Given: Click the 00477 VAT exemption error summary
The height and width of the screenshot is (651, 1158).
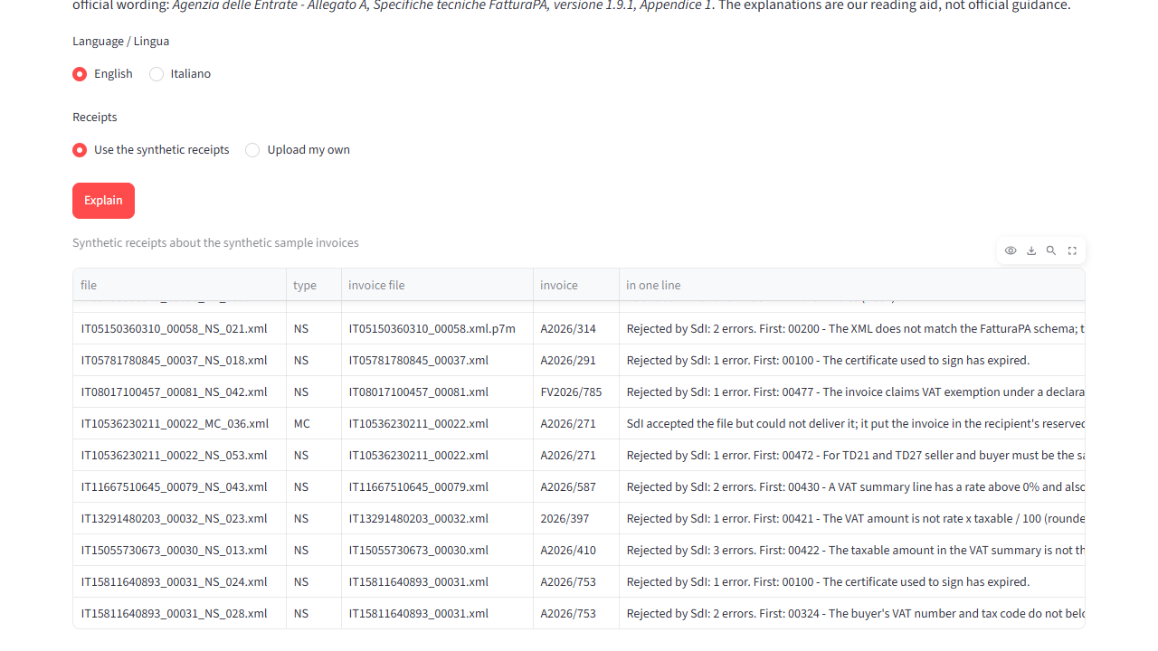Looking at the screenshot, I should [x=852, y=392].
